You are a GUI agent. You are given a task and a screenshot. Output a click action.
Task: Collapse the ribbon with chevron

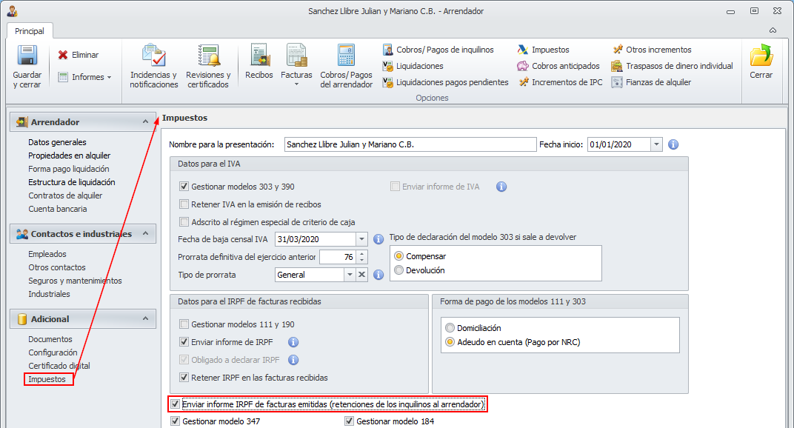(773, 30)
